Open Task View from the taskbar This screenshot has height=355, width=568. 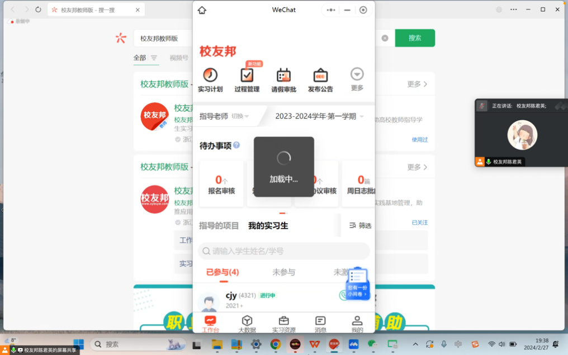(197, 344)
